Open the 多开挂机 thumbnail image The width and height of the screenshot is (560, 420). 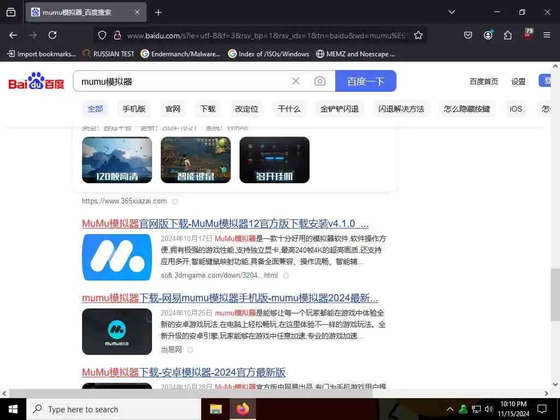(275, 160)
